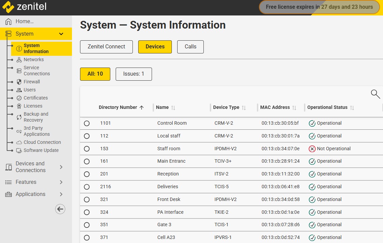Click the free license expiry banner

coord(319,7)
